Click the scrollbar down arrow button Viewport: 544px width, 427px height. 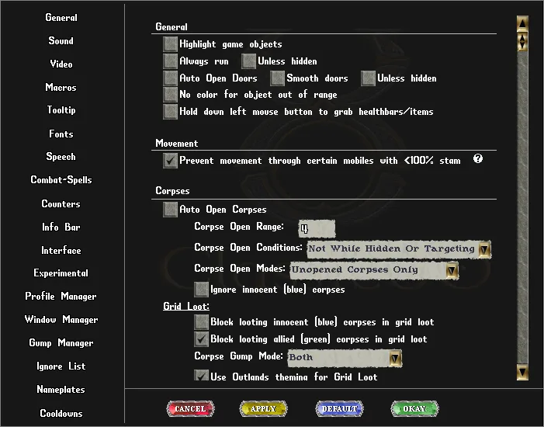522,372
